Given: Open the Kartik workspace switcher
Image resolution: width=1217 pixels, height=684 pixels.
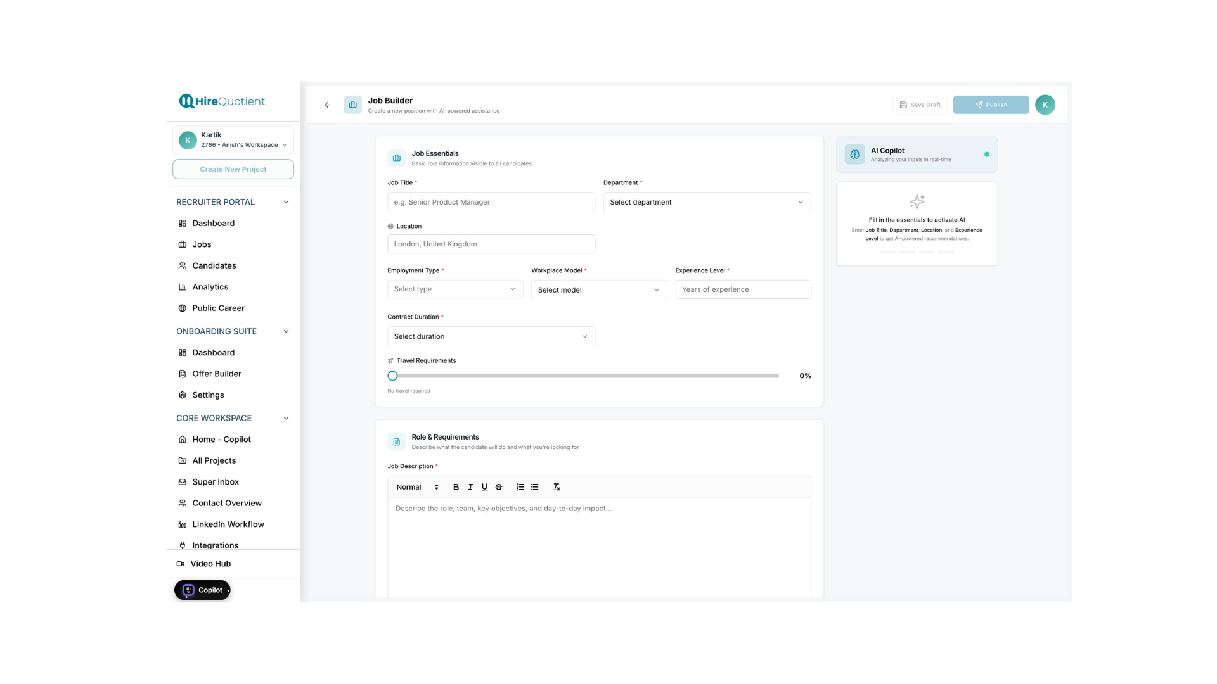Looking at the screenshot, I should (x=233, y=140).
